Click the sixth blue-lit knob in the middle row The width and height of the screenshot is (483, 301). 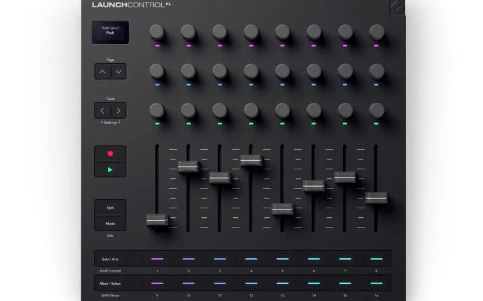(314, 71)
